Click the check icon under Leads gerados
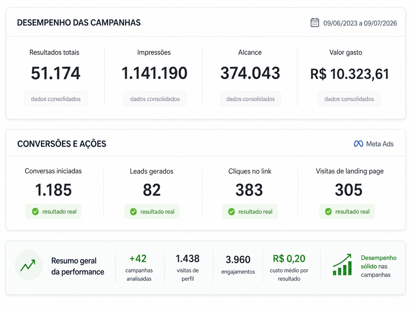 tap(133, 212)
